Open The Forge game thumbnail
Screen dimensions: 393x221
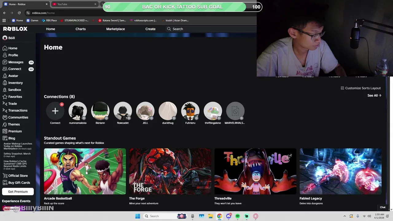170,171
